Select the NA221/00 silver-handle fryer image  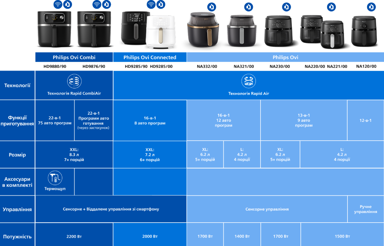click(333, 35)
